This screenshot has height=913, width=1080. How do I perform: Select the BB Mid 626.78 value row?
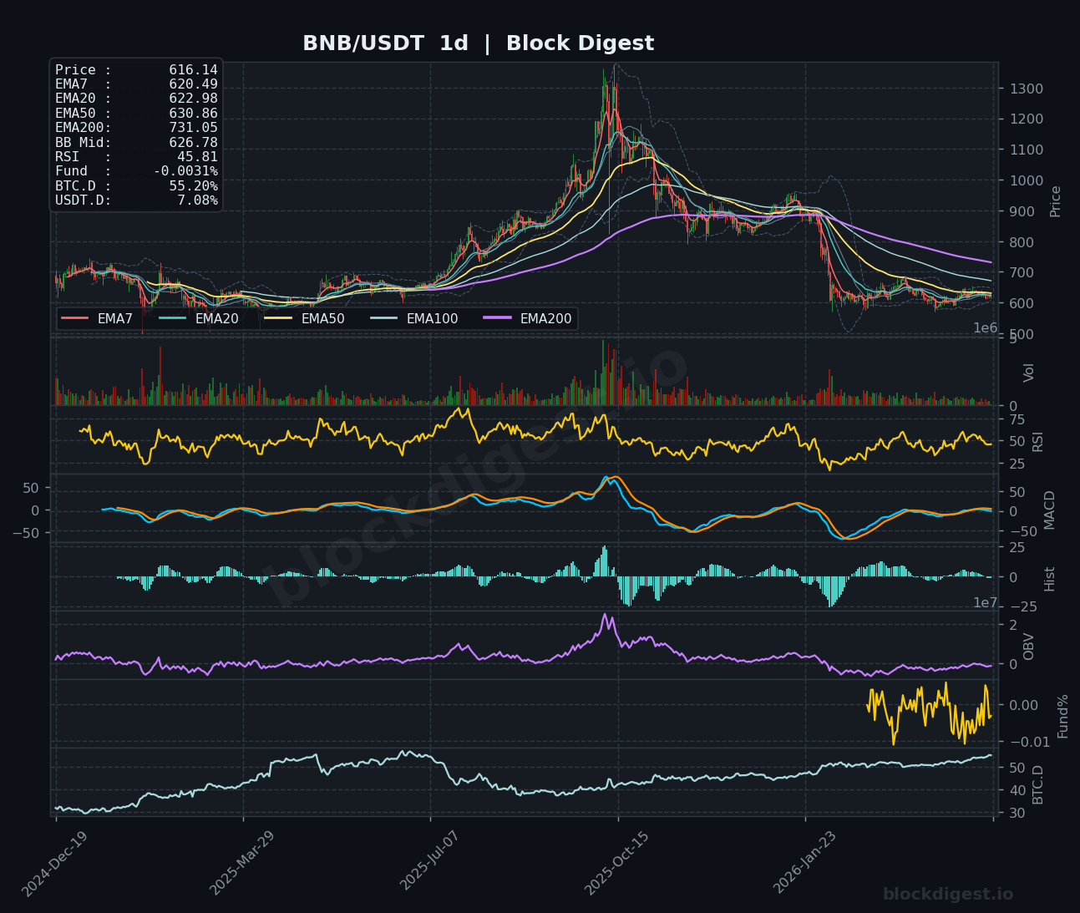136,143
